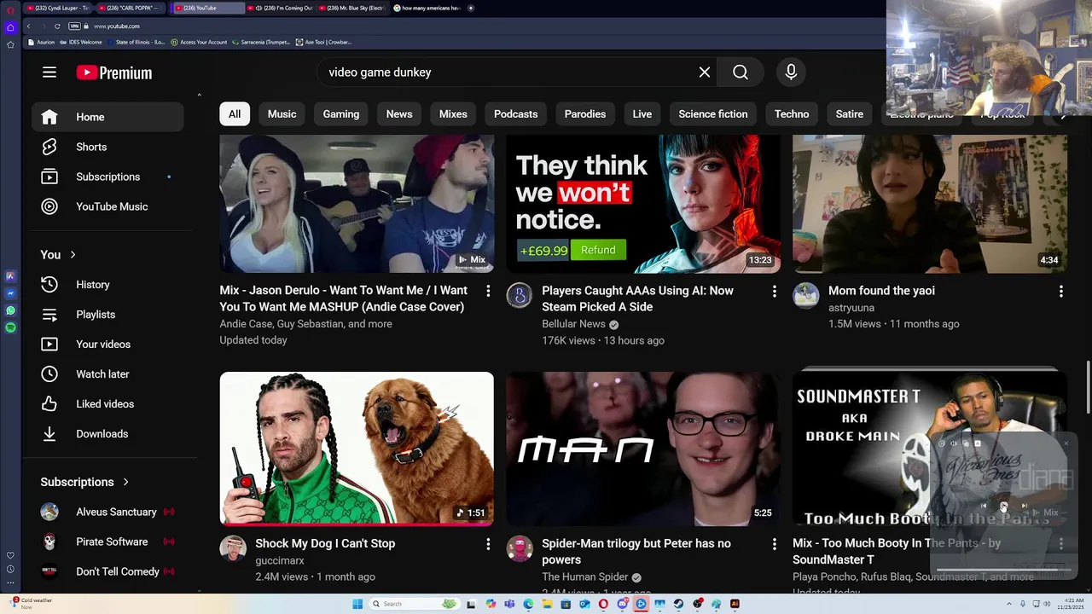Open Alveus Sanctuary channel subscription

(x=107, y=512)
